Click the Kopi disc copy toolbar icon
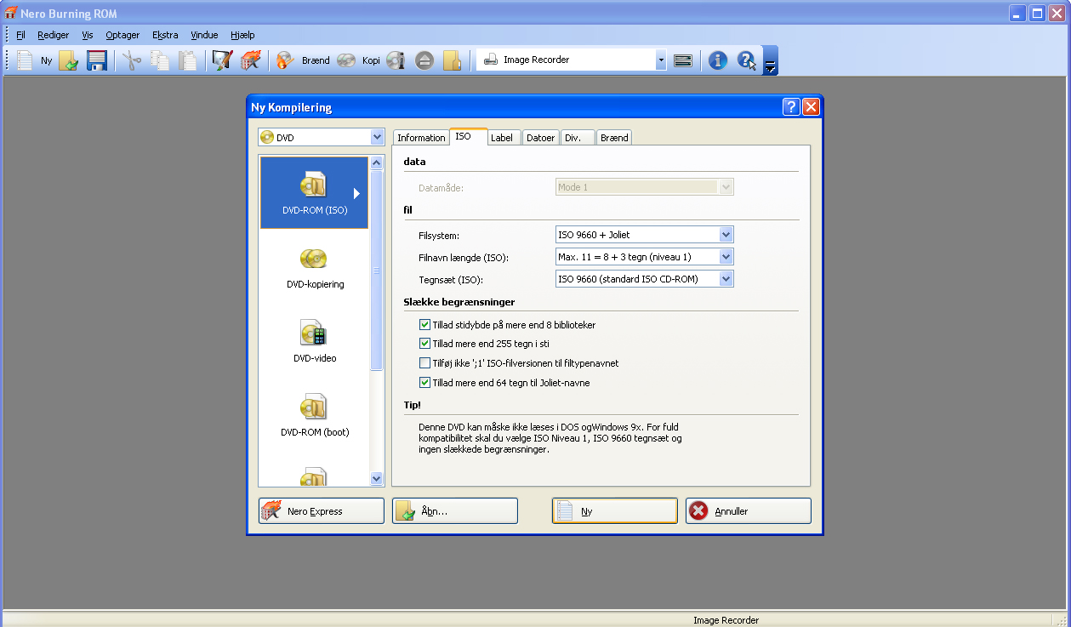 pos(345,60)
